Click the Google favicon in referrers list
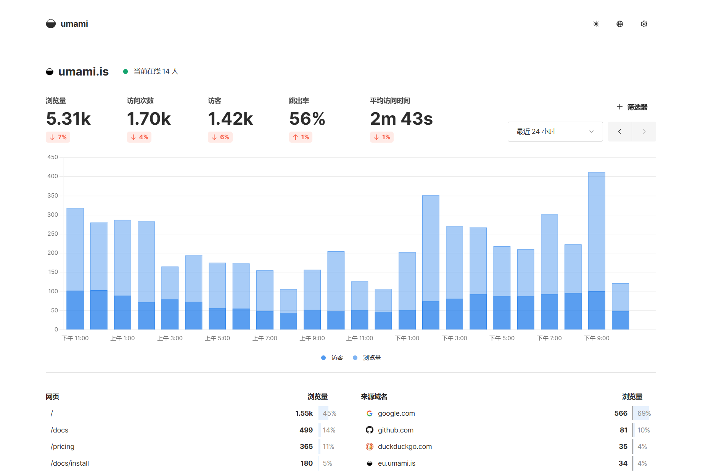711x471 pixels. (x=369, y=413)
